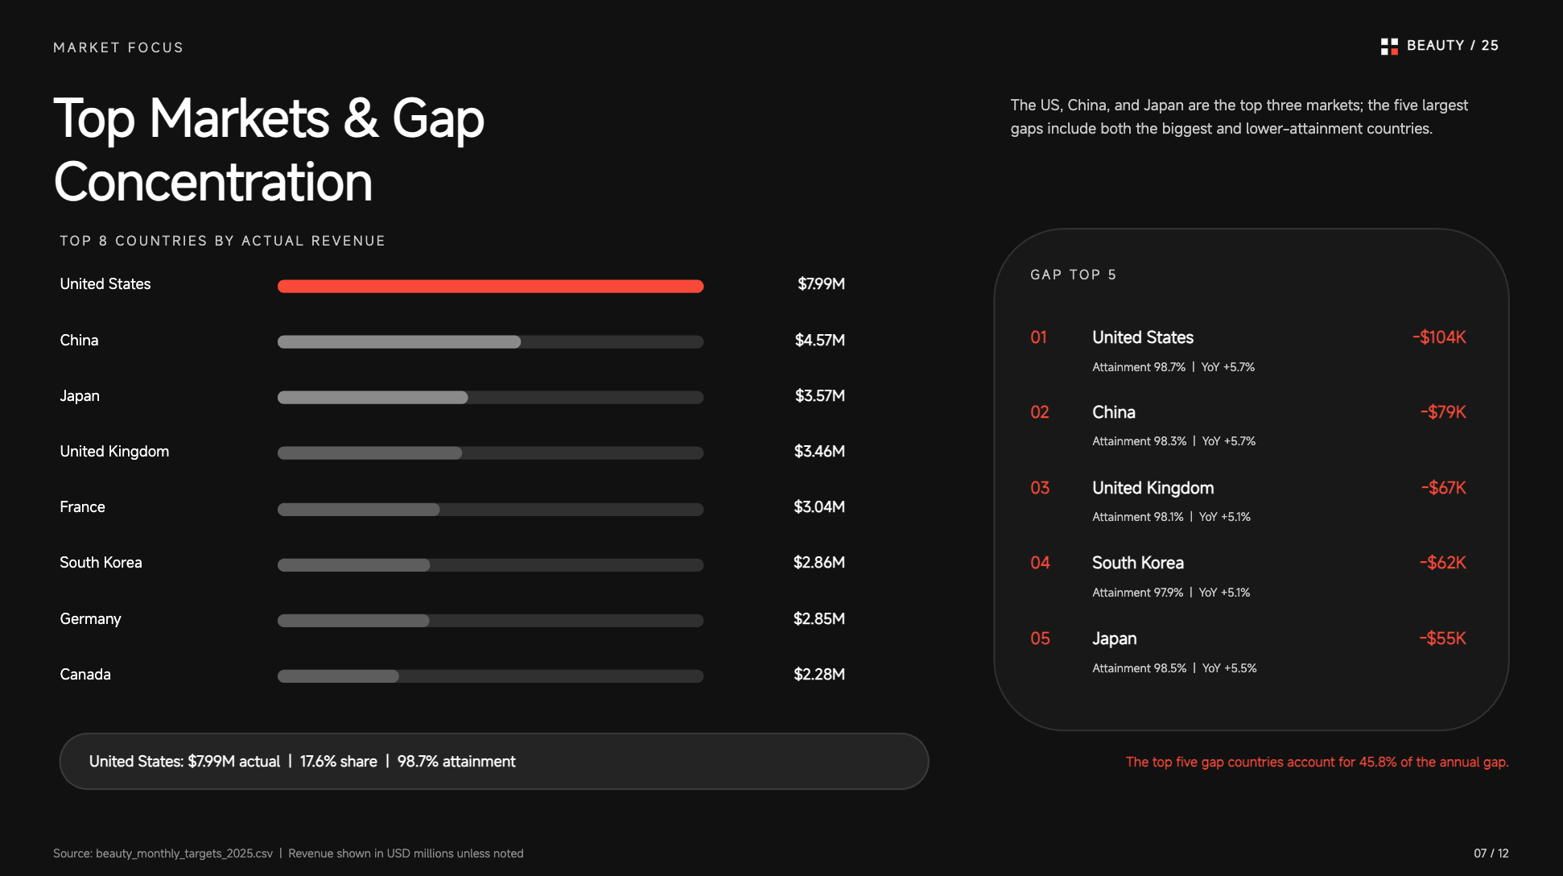The width and height of the screenshot is (1563, 876).
Task: Click 'Attainment 98.7% | YoY +5.7%' line
Action: point(1173,367)
